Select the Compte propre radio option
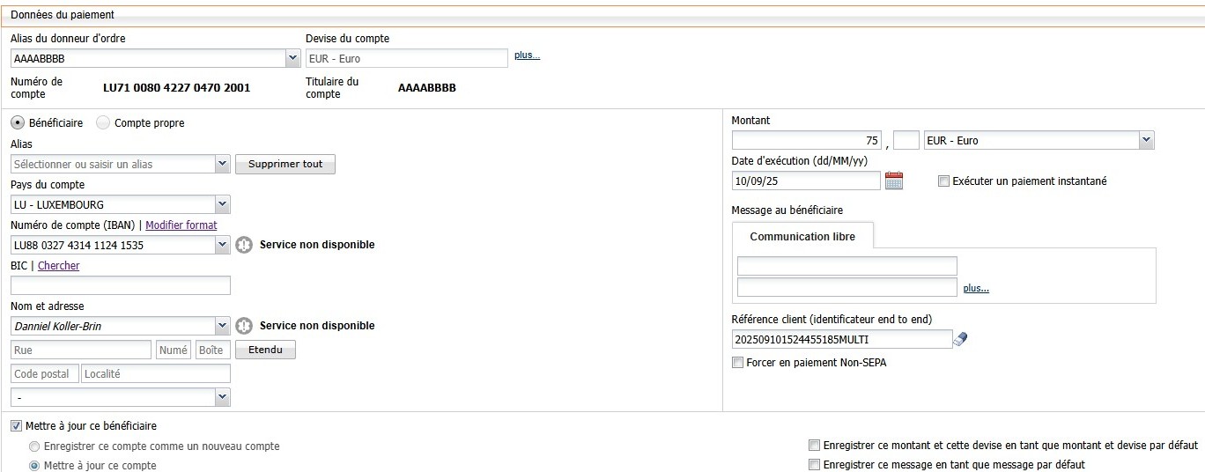 [103, 123]
